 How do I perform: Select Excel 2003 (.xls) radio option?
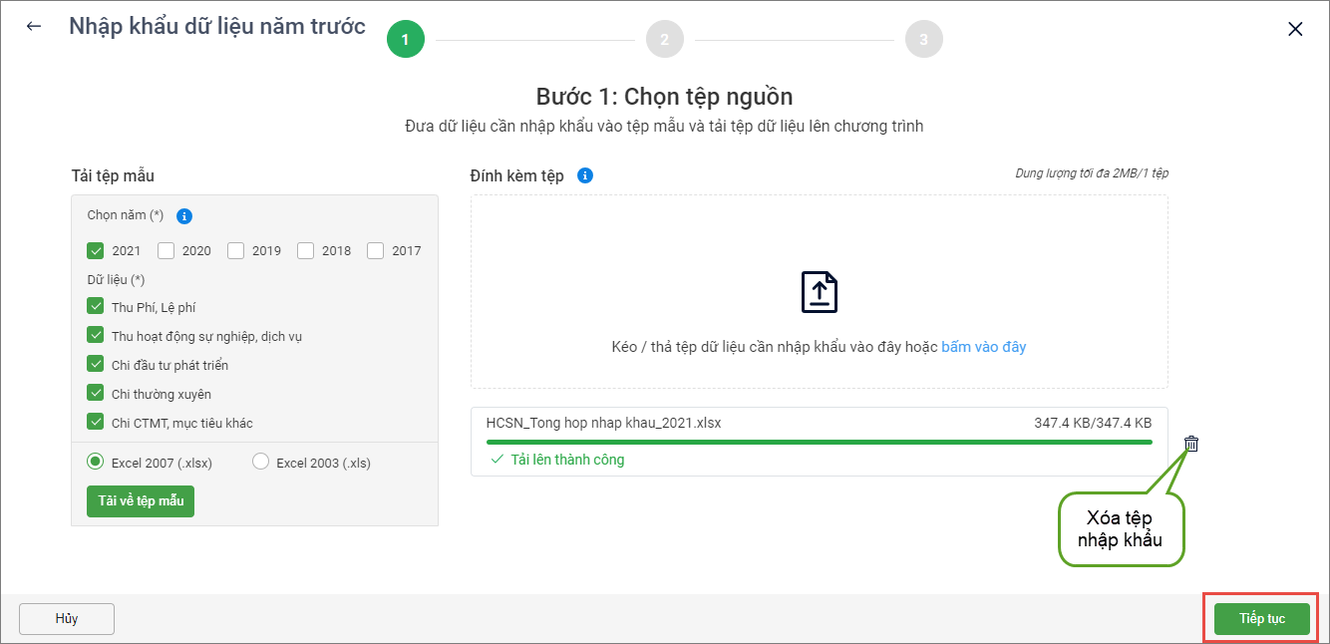click(x=261, y=463)
